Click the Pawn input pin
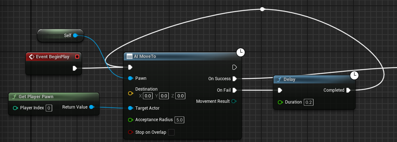Image resolution: width=397 pixels, height=142 pixels. (x=130, y=78)
